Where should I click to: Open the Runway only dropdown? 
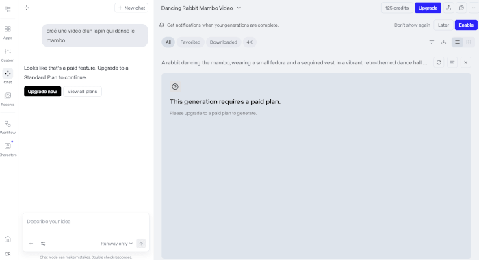[116, 244]
